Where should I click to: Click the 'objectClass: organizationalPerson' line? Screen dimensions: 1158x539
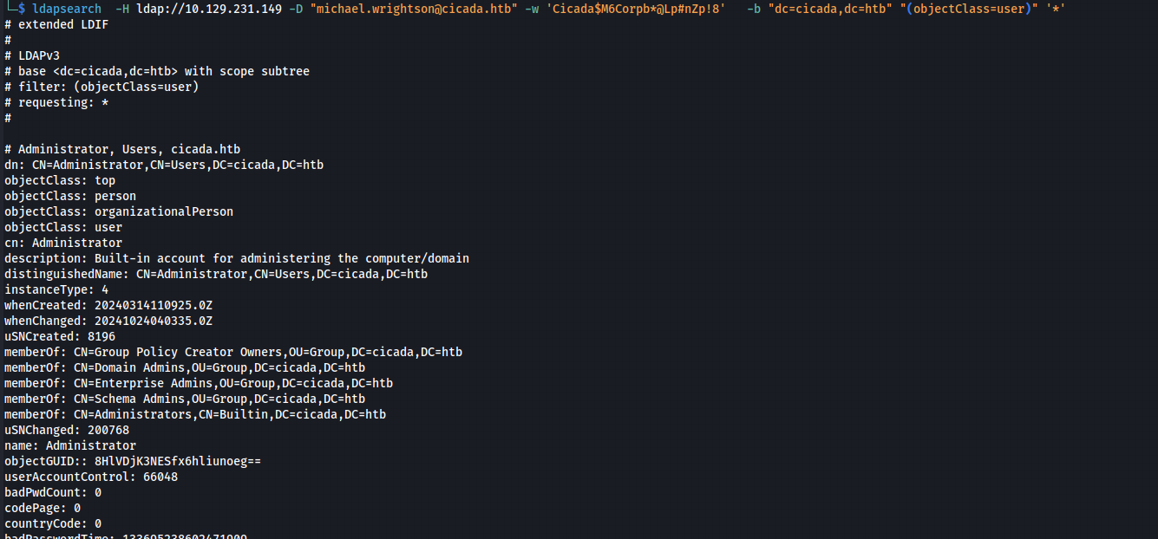(119, 211)
